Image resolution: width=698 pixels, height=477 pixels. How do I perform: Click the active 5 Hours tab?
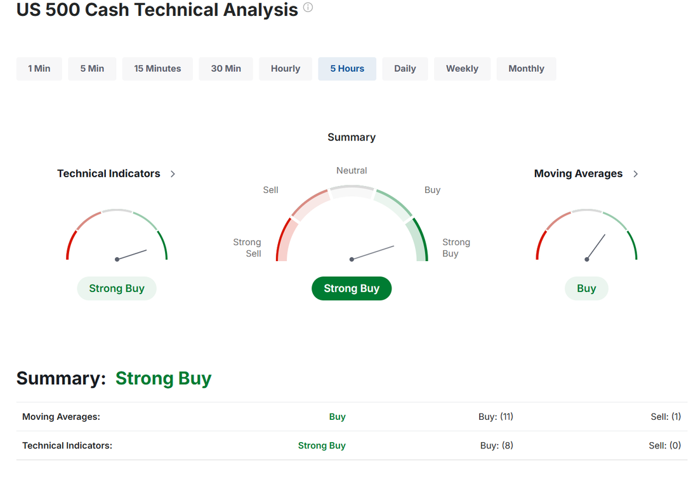tap(347, 69)
